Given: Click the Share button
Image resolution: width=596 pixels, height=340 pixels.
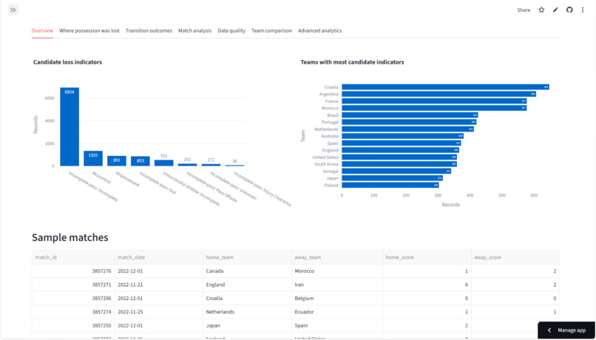Looking at the screenshot, I should coord(524,10).
